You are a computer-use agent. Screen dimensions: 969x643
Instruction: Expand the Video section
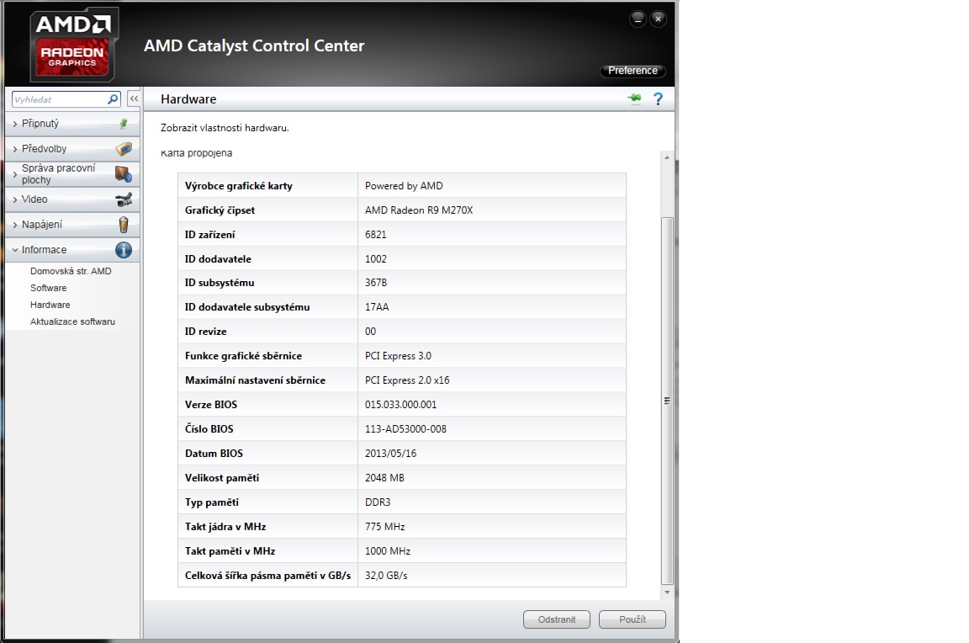72,199
